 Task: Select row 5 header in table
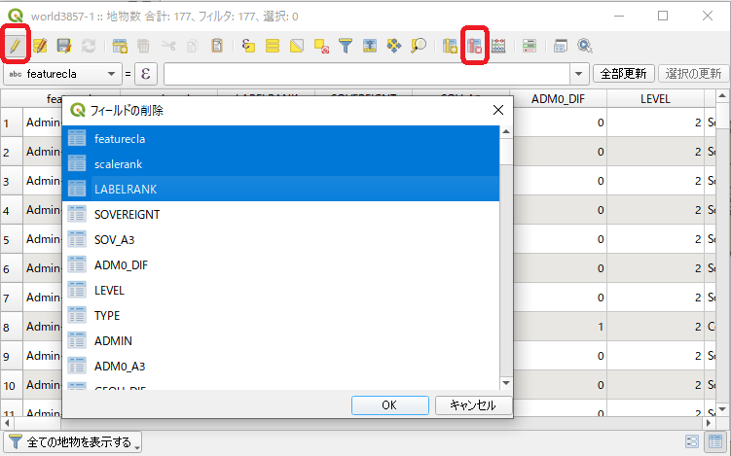pos(12,239)
